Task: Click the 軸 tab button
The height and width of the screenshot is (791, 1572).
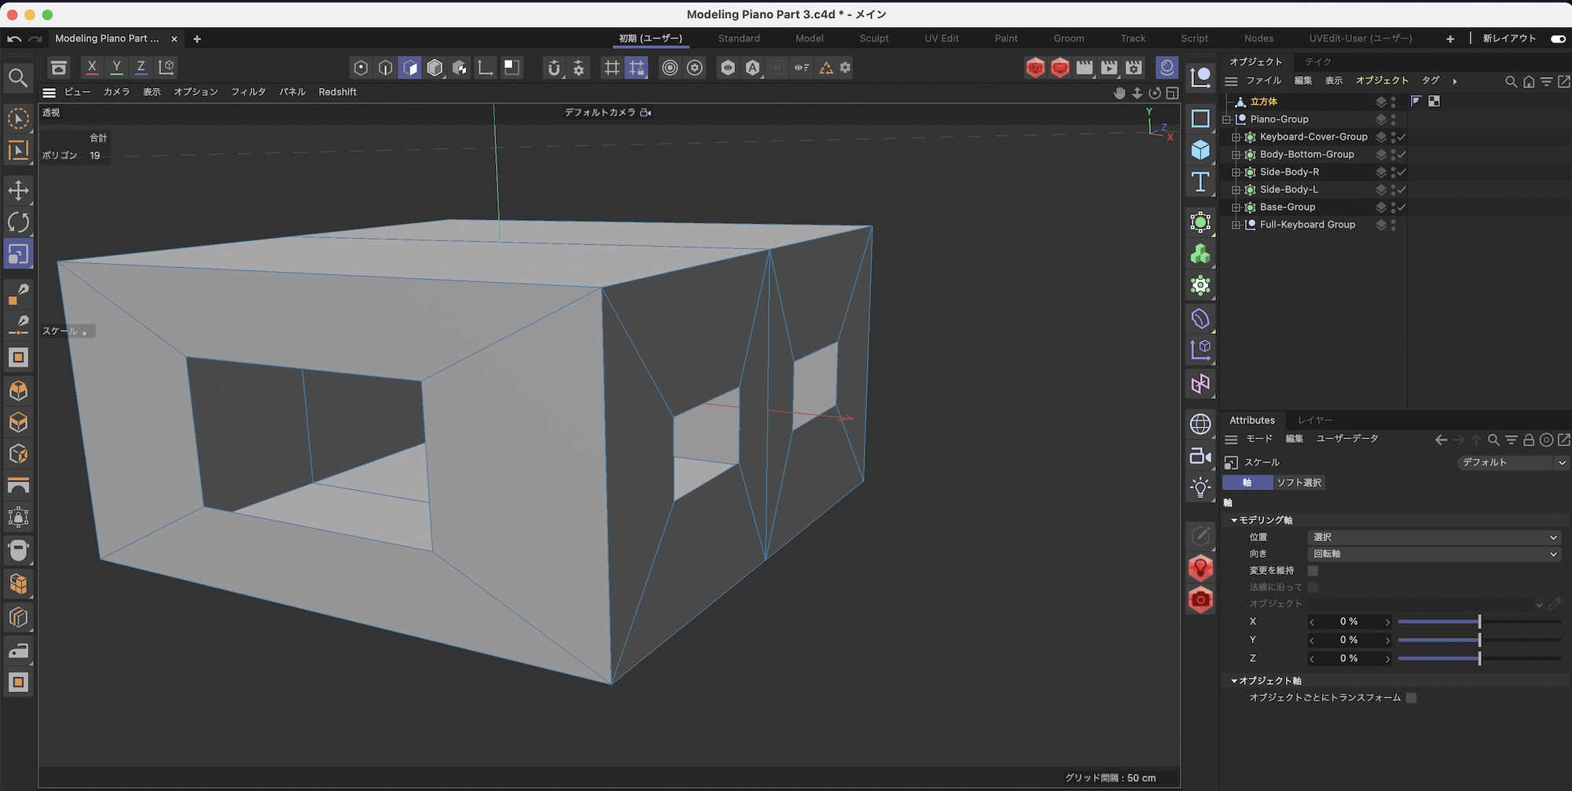Action: pyautogui.click(x=1247, y=482)
